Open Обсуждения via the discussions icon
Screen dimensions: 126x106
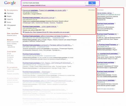click(5, 25)
